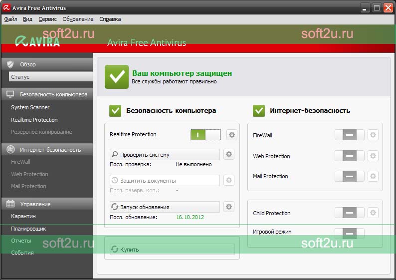Open Web Protection settings gear
The height and width of the screenshot is (280, 396).
pyautogui.click(x=373, y=156)
